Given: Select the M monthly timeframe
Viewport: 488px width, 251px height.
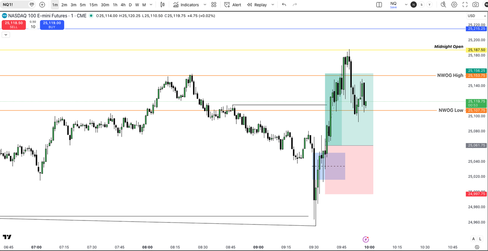Looking at the screenshot, I should (x=144, y=5).
